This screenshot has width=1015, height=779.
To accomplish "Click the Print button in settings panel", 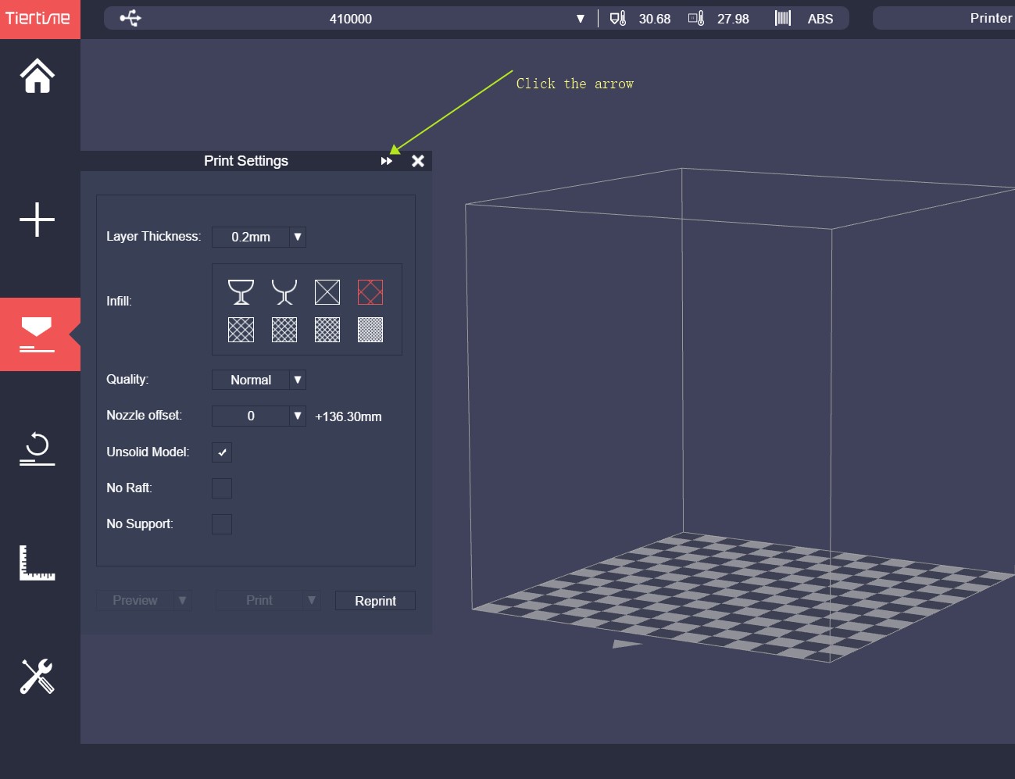I will point(259,600).
